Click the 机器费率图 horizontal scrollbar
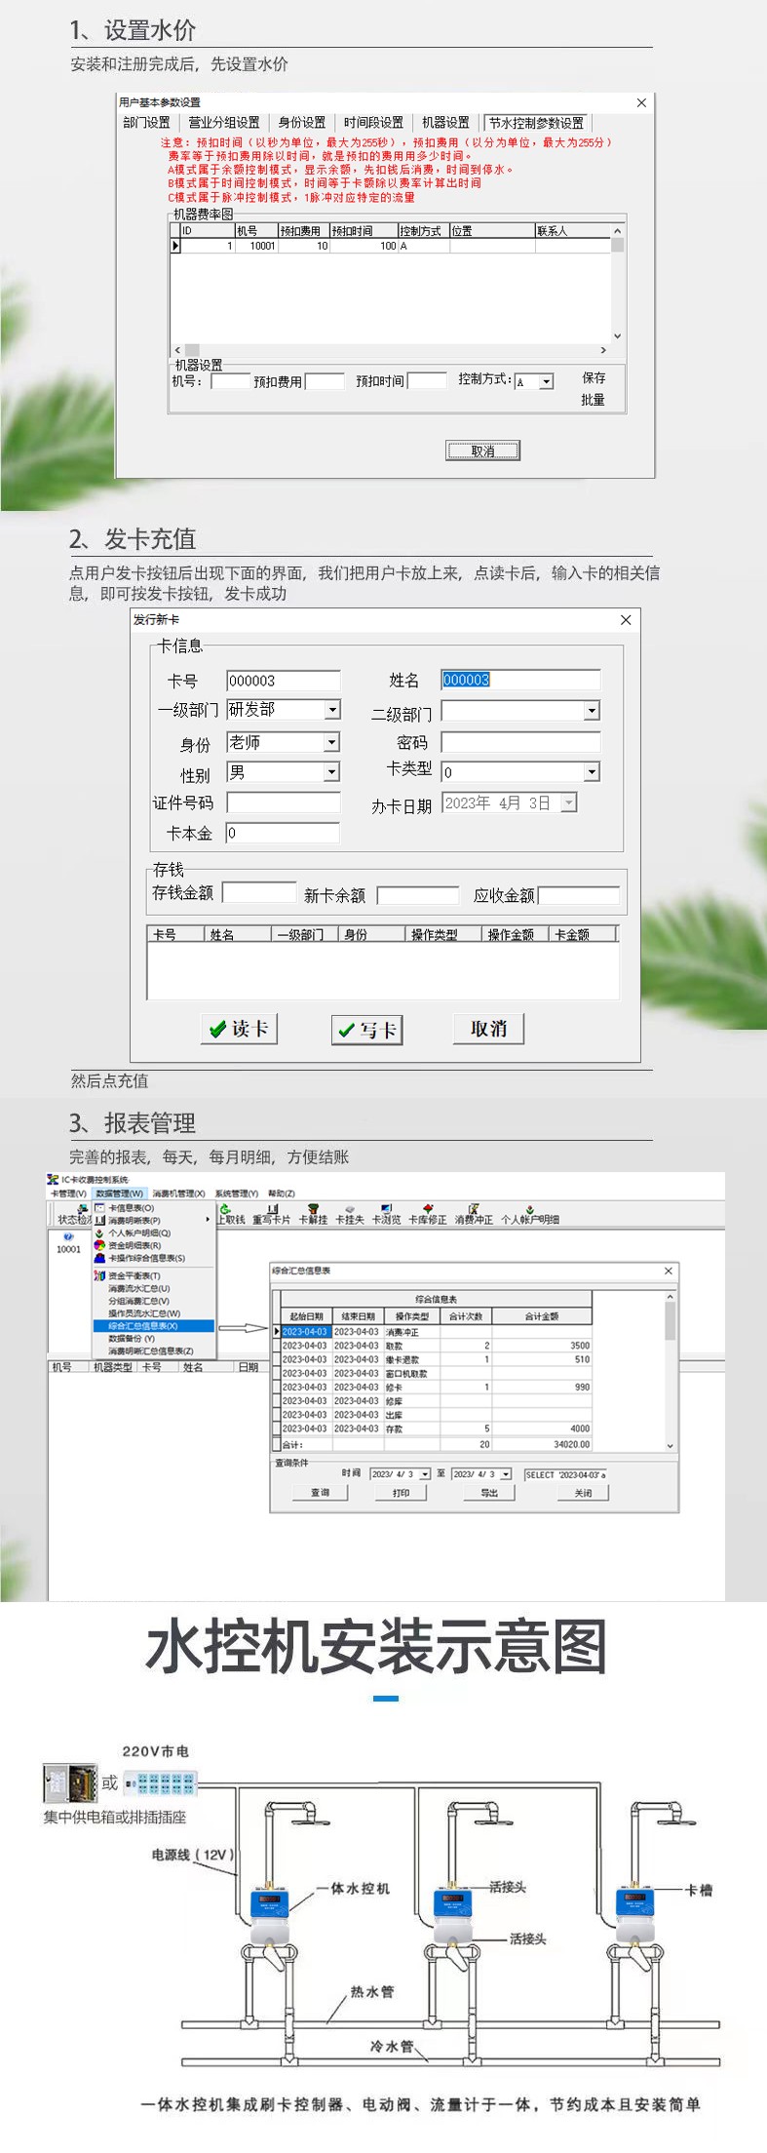 coord(390,350)
